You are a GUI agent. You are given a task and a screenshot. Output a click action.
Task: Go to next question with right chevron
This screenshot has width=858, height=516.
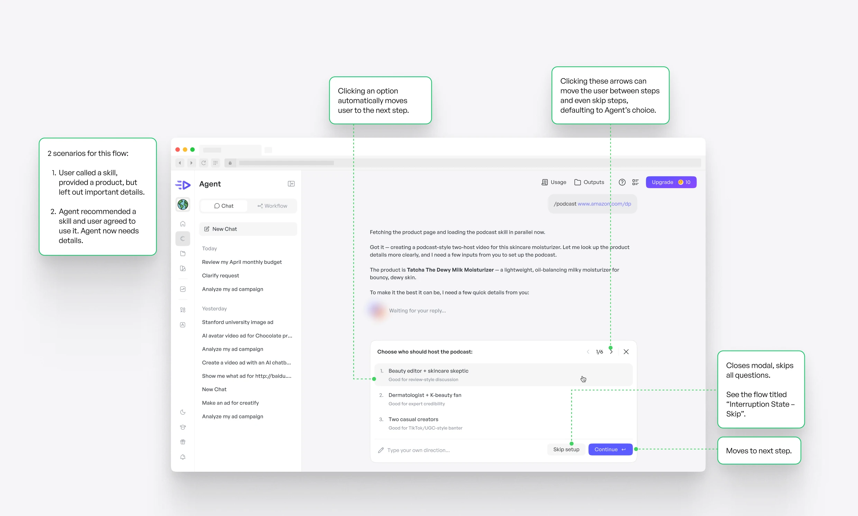click(x=611, y=351)
